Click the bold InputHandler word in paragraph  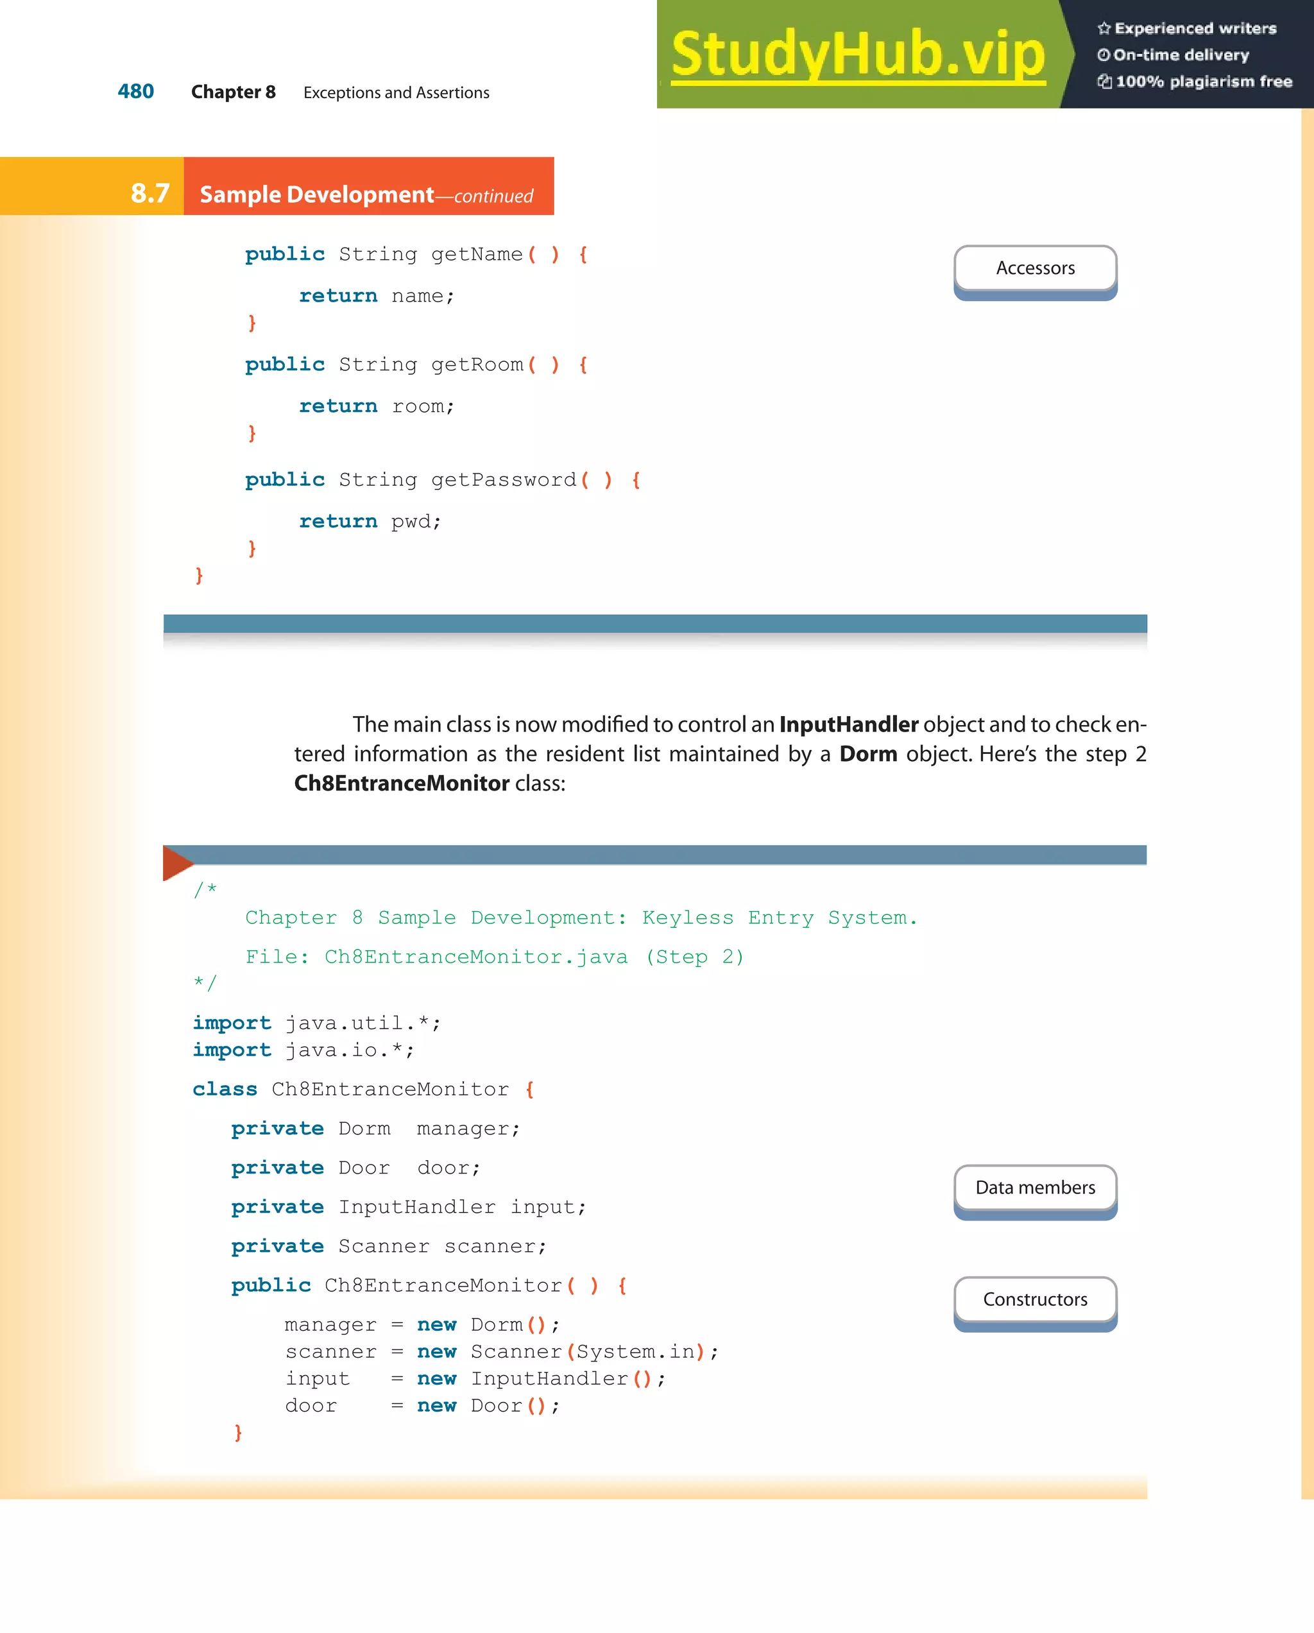[848, 725]
